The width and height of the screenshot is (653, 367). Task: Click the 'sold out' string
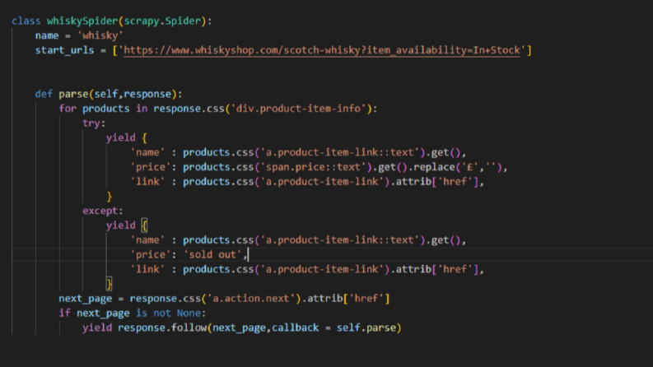click(212, 254)
